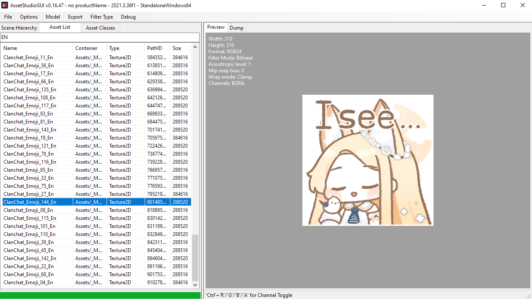Open the Export menu
This screenshot has height=299, width=532.
coord(75,17)
